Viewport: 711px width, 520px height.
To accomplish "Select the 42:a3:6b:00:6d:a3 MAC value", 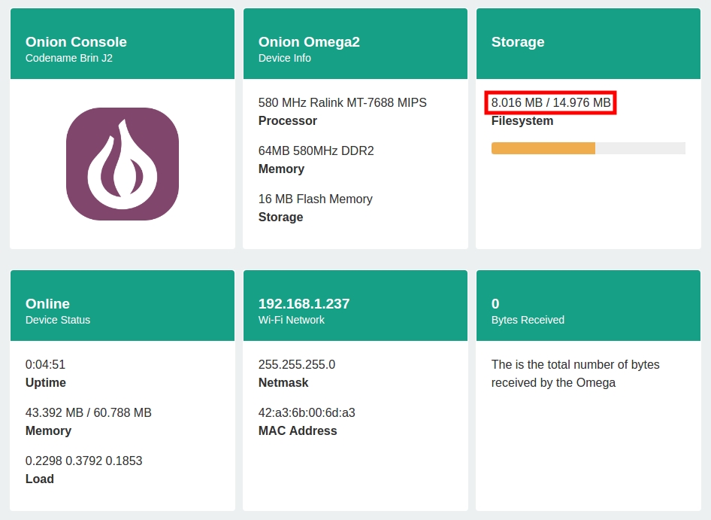I will coord(307,412).
